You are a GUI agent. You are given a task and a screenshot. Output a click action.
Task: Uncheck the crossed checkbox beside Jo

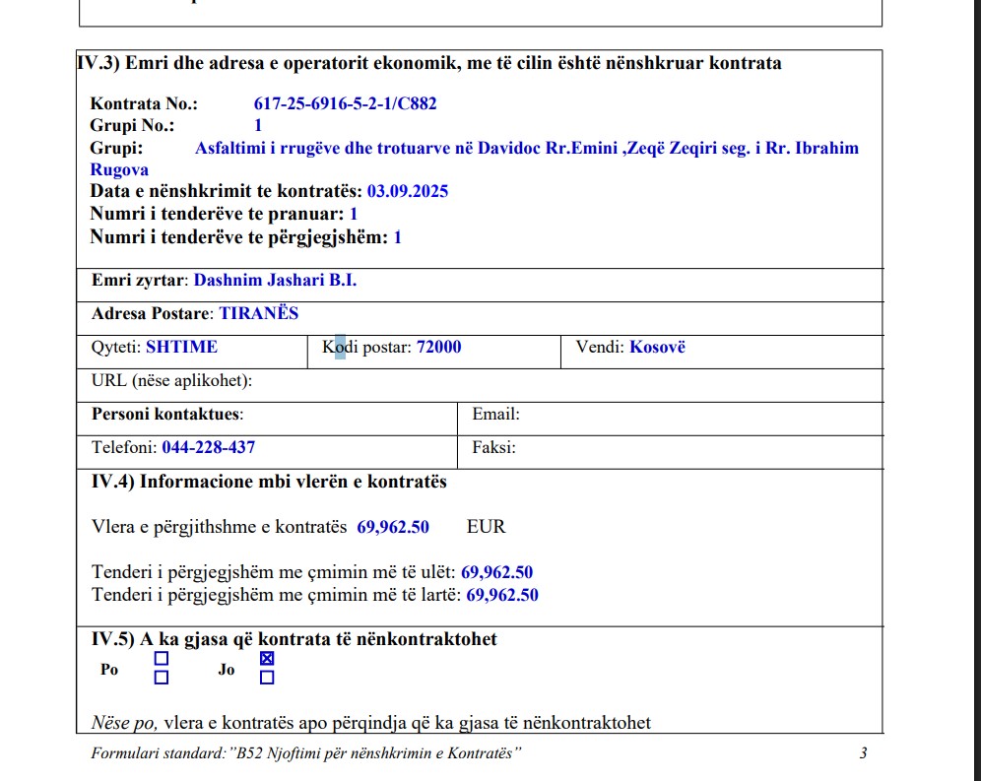click(x=267, y=658)
